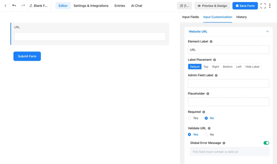Show Admin Field Label info tooltip
This screenshot has width=277, height=164.
tap(216, 75)
